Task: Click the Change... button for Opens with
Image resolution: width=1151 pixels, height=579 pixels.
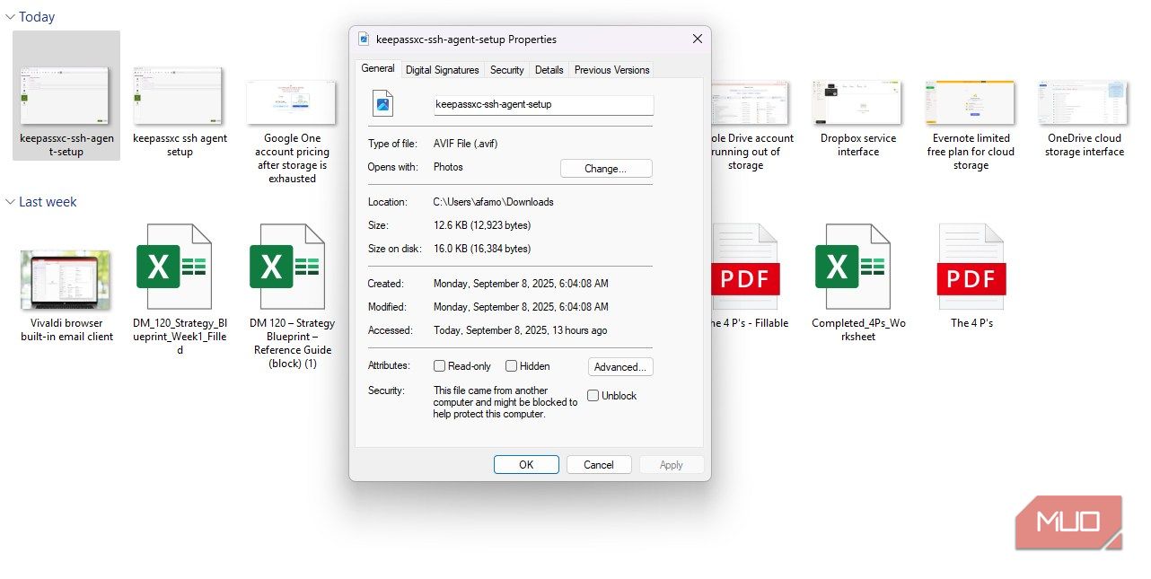Action: point(606,168)
